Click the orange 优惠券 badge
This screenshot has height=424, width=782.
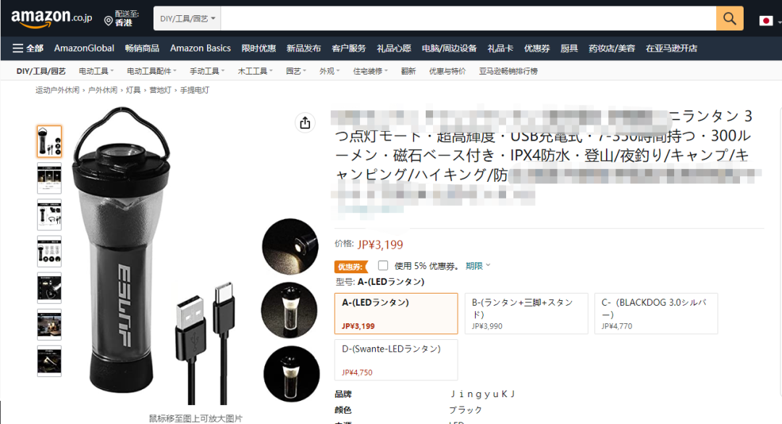(x=350, y=267)
